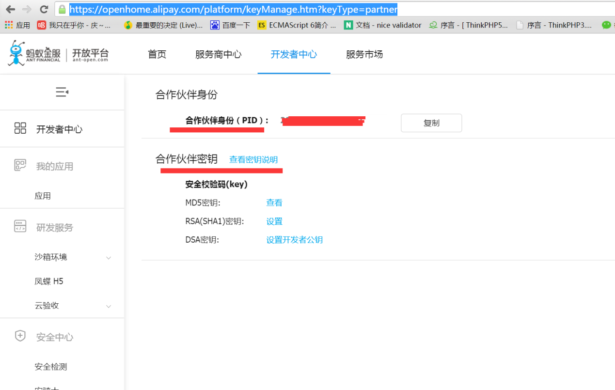The width and height of the screenshot is (615, 390).
Task: Click 设置 next to RSA(SHA1)密钥
Action: [274, 221]
